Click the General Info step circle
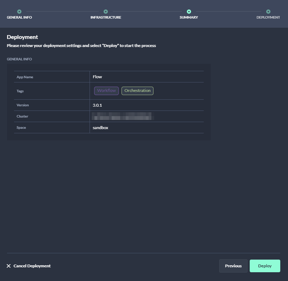The width and height of the screenshot is (288, 281). point(19,12)
